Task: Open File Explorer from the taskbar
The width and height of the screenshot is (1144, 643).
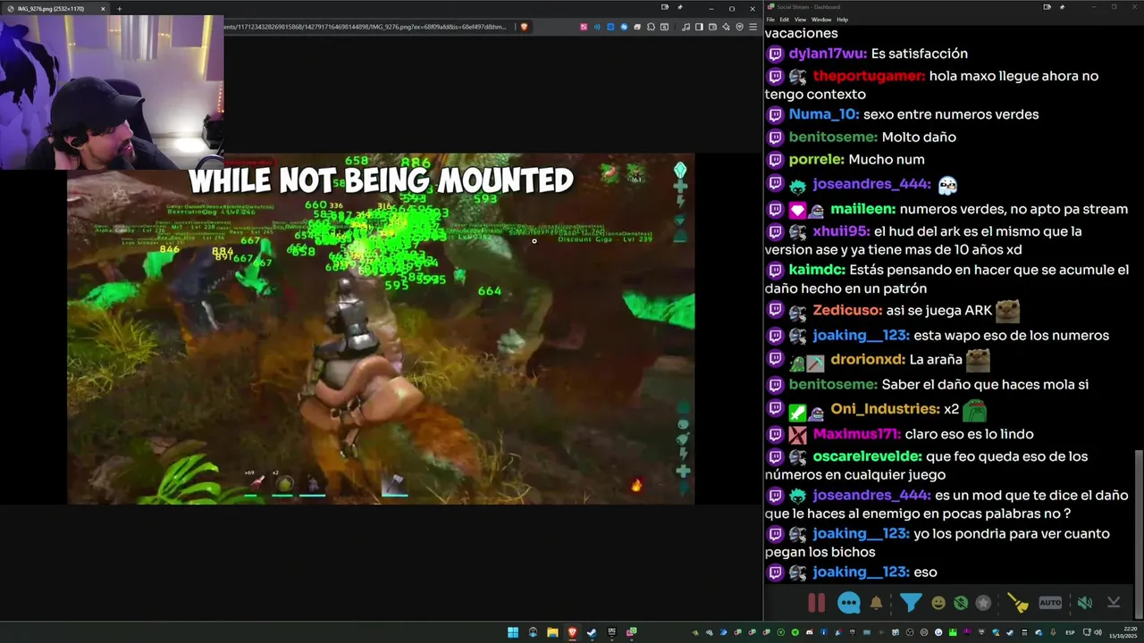Action: (552, 632)
